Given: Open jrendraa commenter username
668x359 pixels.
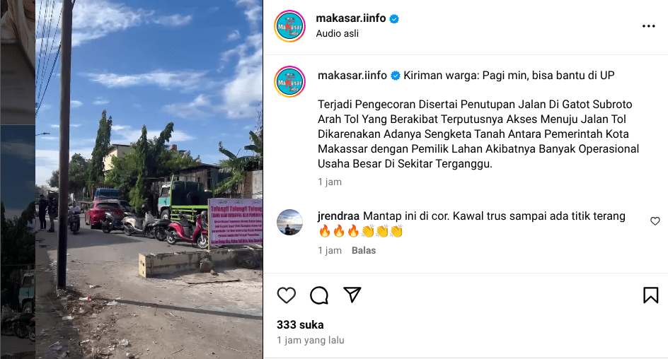Looking at the screenshot, I should tap(339, 216).
